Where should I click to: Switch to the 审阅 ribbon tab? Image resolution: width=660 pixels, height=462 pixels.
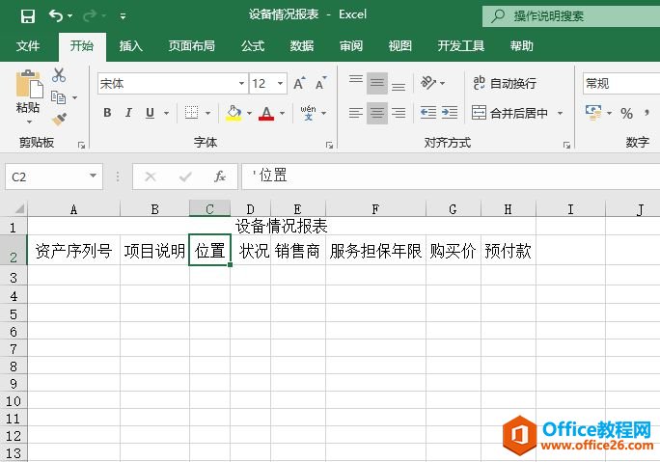point(351,46)
